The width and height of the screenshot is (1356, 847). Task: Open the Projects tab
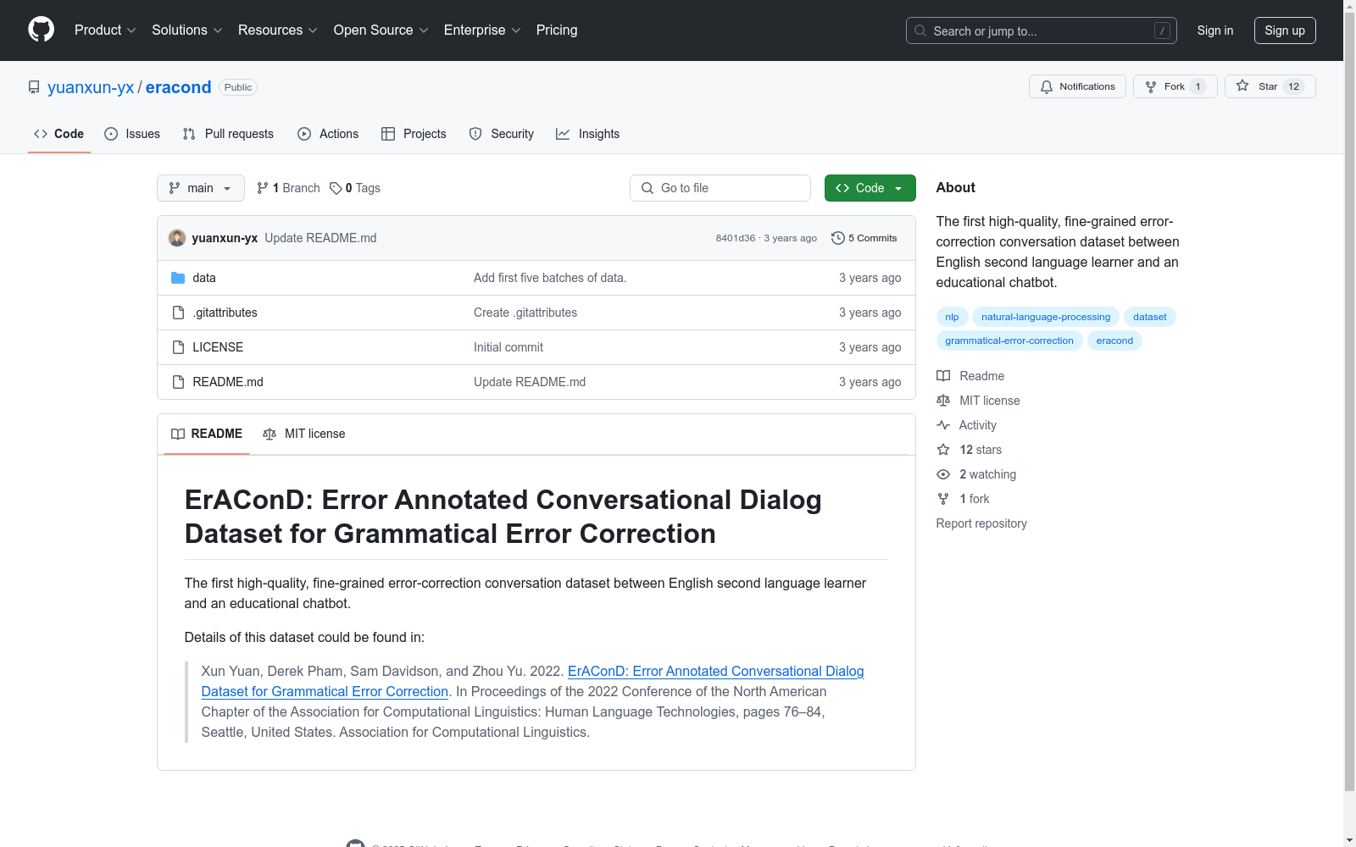coord(414,134)
